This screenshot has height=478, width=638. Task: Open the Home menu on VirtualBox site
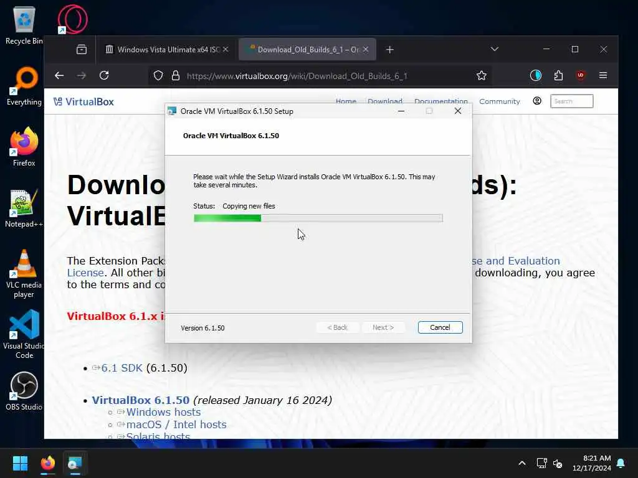point(346,101)
